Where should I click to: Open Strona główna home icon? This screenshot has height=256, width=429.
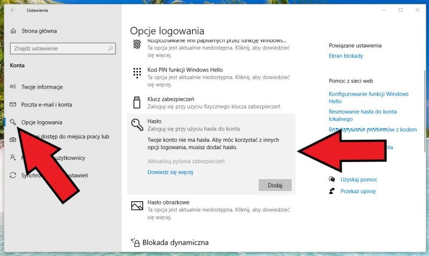13,31
